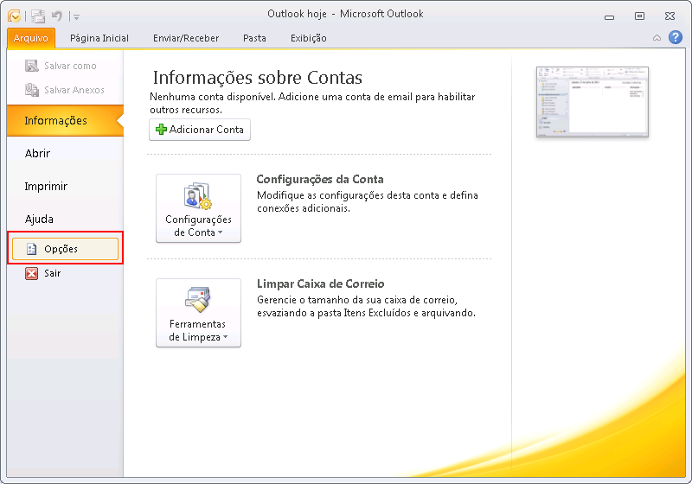Click the Outlook application icon in title bar
Viewport: 692px width, 484px height.
click(14, 16)
